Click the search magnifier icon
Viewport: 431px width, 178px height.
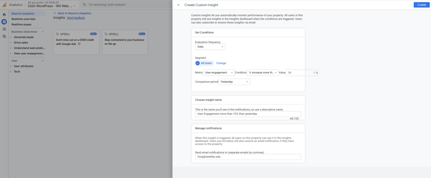(85, 5)
